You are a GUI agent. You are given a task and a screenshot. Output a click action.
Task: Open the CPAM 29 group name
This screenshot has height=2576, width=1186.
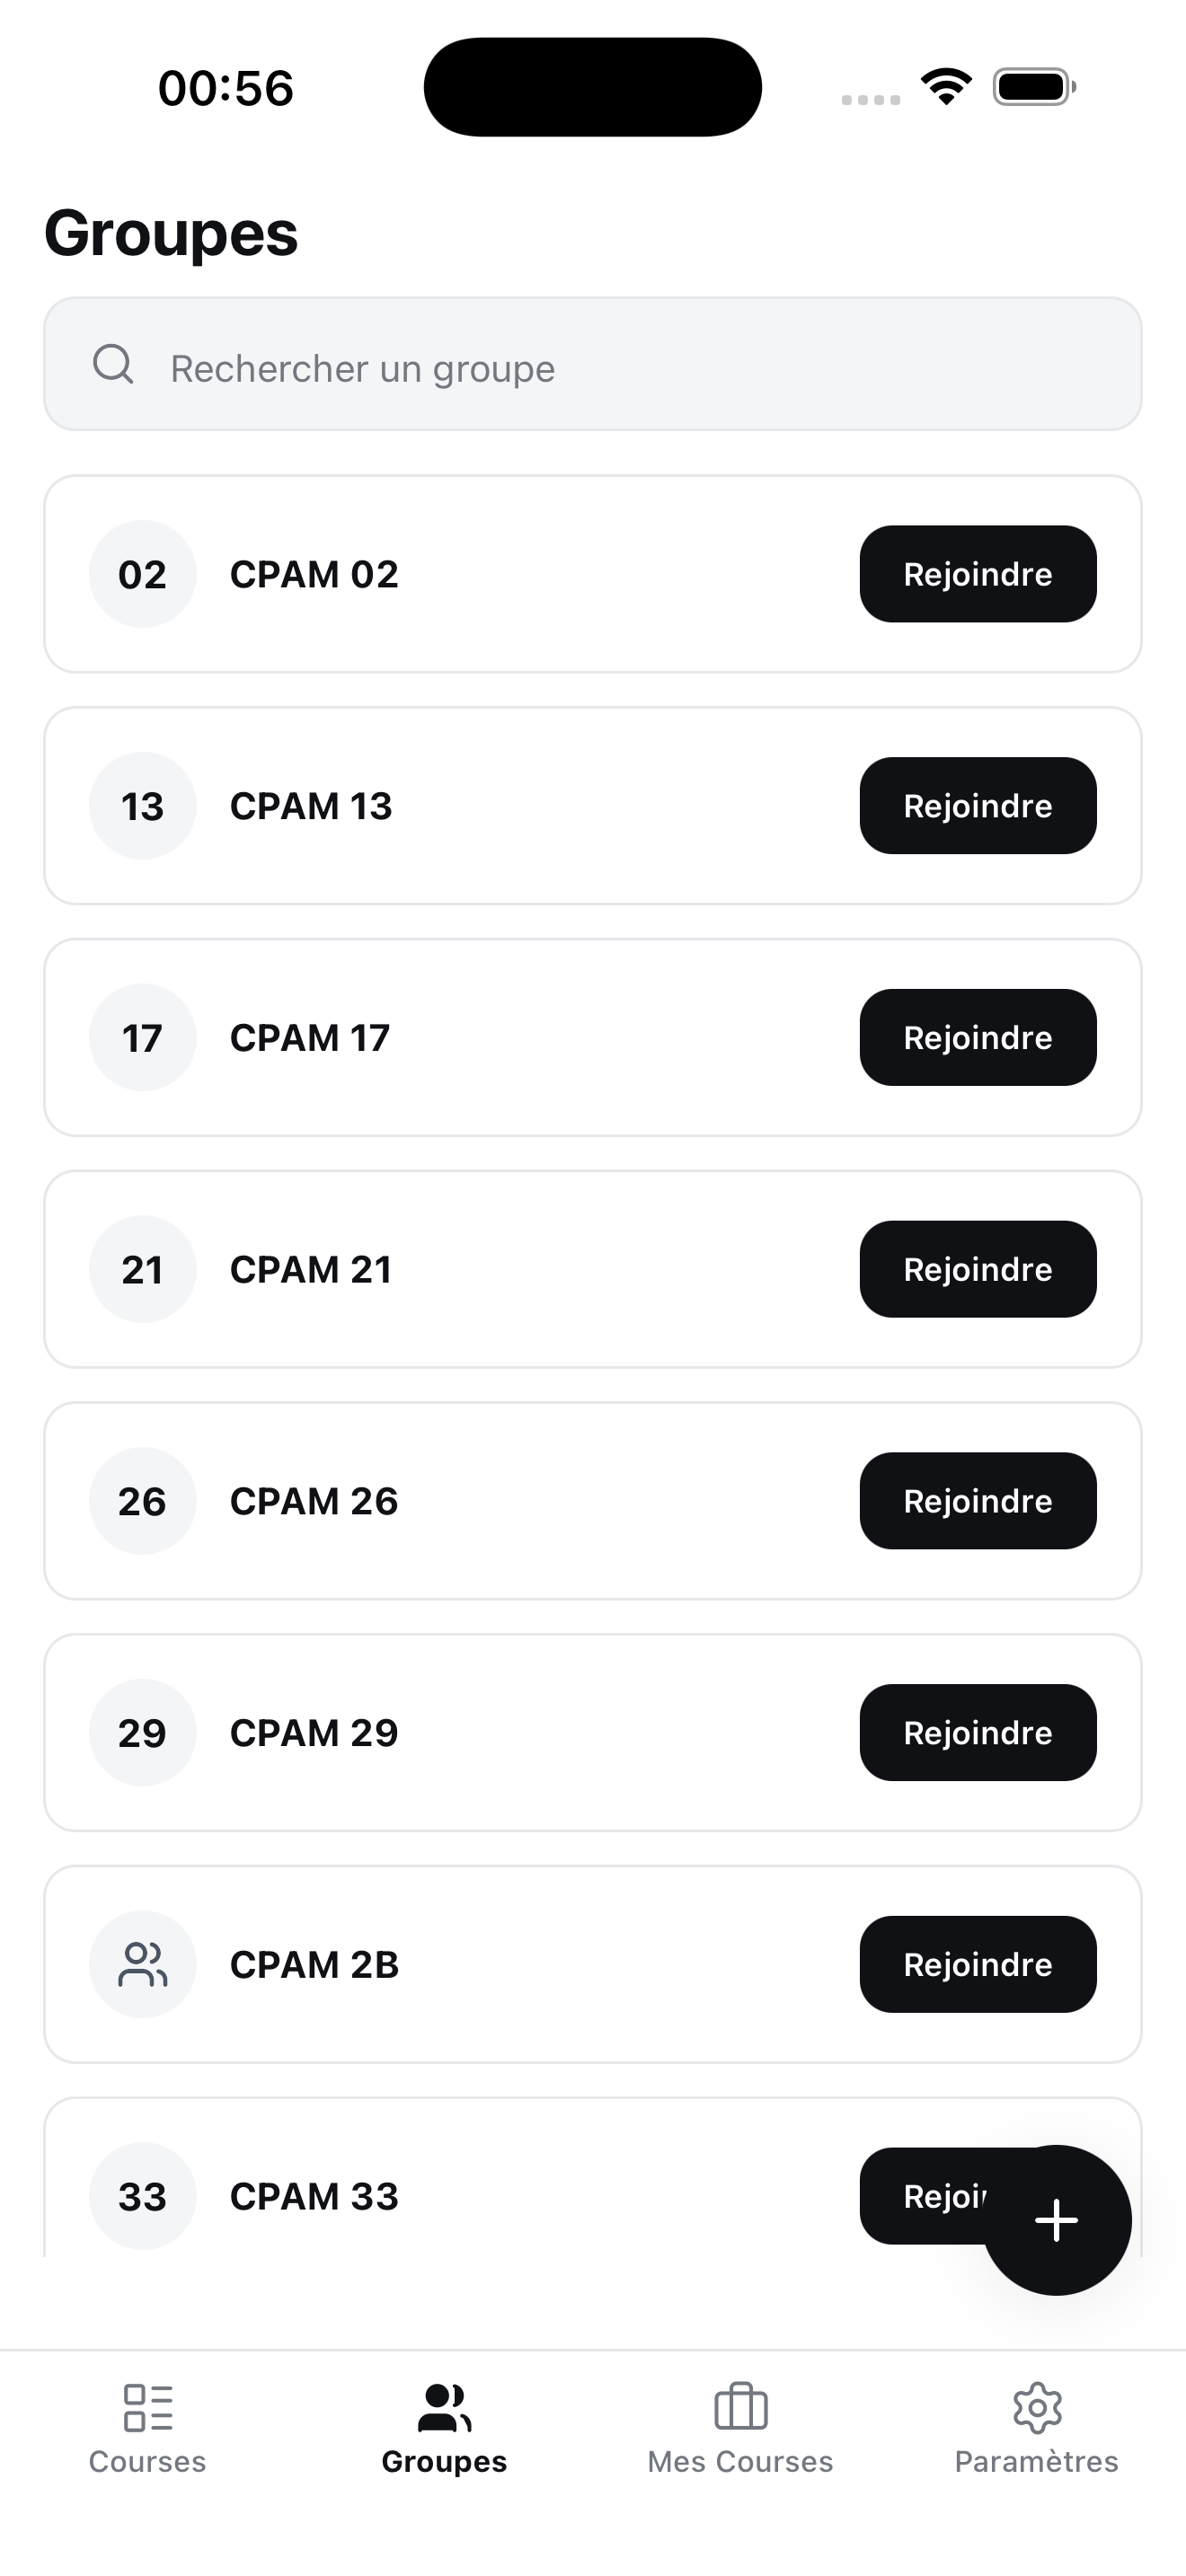pos(314,1733)
